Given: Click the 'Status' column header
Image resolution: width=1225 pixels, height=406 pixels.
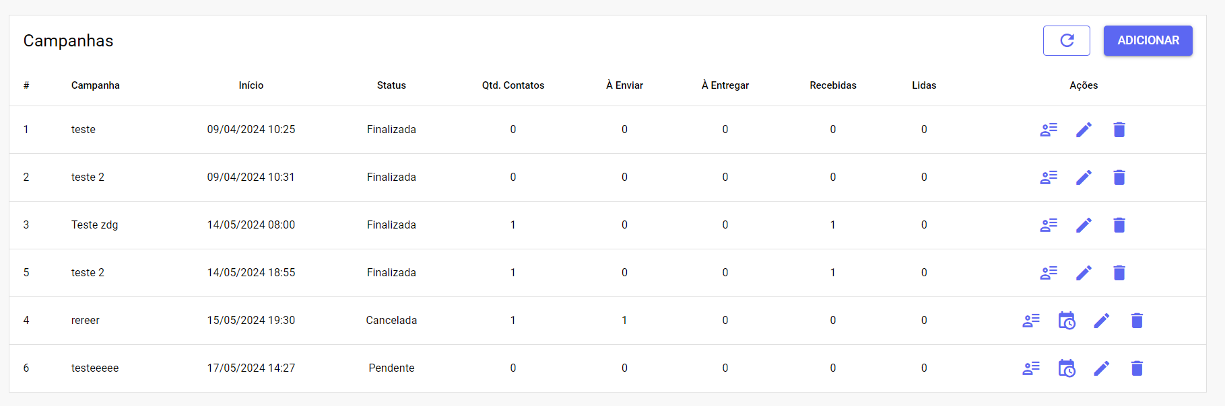Looking at the screenshot, I should click(x=391, y=85).
